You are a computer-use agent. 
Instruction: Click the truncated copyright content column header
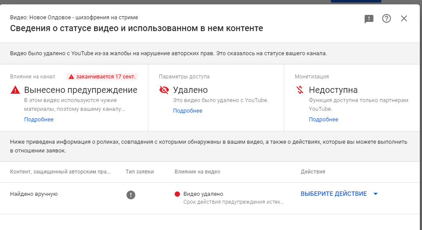60,172
